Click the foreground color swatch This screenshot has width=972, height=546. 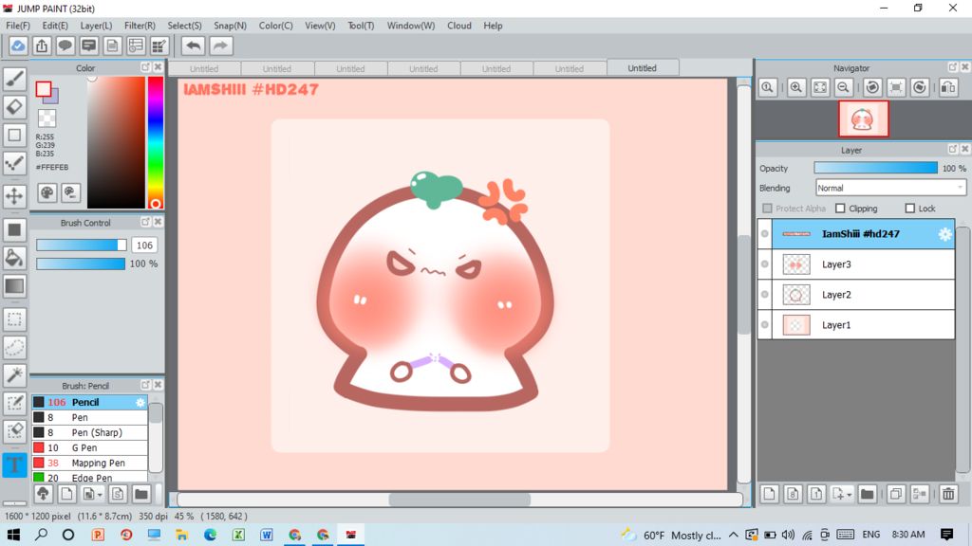click(44, 89)
